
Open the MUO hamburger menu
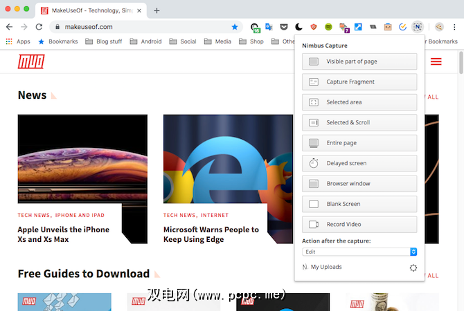point(436,62)
